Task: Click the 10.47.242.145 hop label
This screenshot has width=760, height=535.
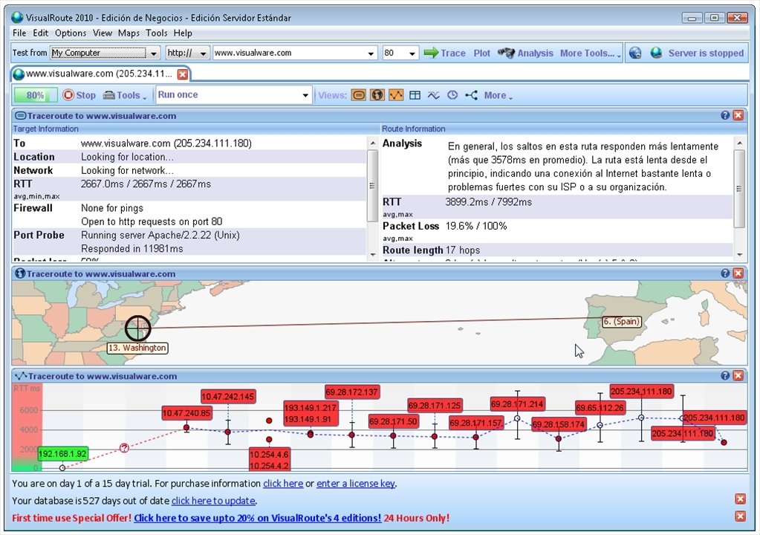Action: click(228, 397)
